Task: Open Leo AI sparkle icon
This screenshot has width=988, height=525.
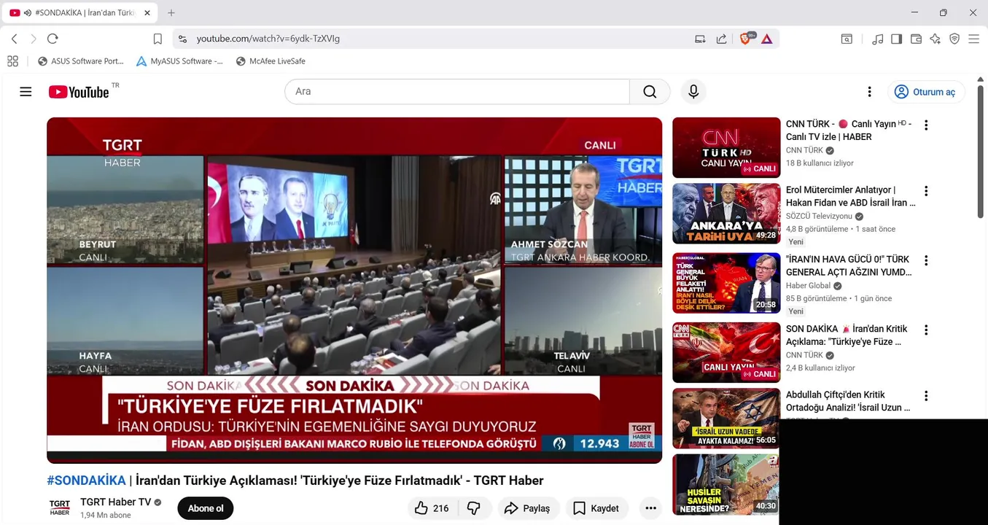Action: tap(936, 39)
